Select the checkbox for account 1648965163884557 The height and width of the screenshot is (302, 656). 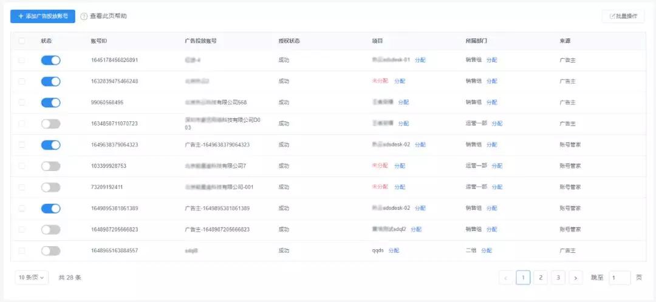22,250
